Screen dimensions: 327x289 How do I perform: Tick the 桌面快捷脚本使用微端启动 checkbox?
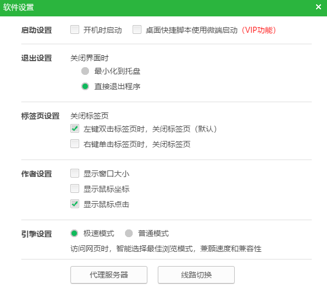[x=137, y=30]
